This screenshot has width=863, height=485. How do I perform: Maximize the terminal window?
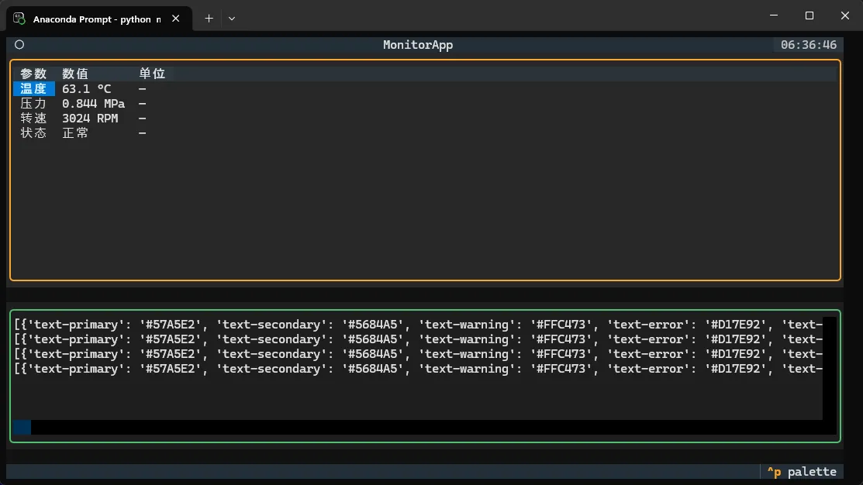coord(809,15)
